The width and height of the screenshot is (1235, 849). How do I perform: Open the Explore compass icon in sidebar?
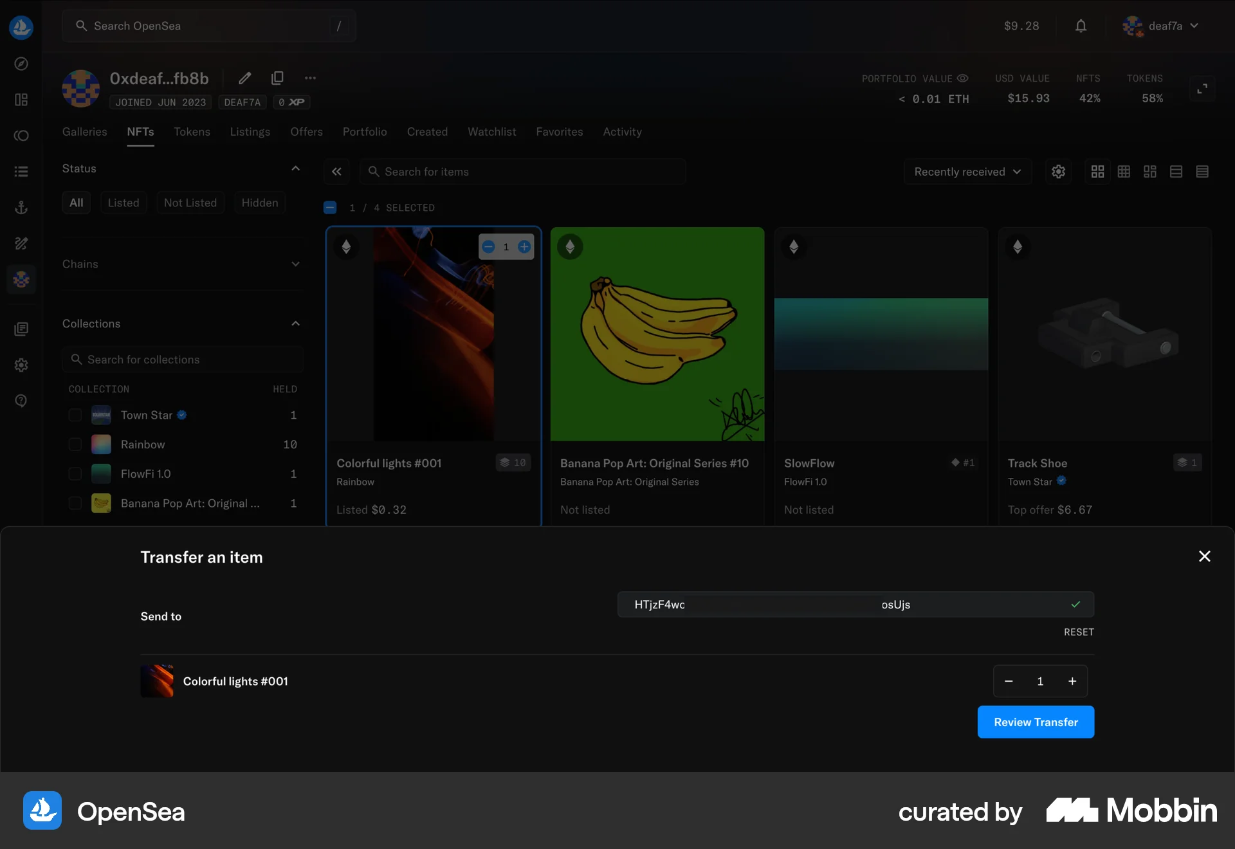(21, 64)
